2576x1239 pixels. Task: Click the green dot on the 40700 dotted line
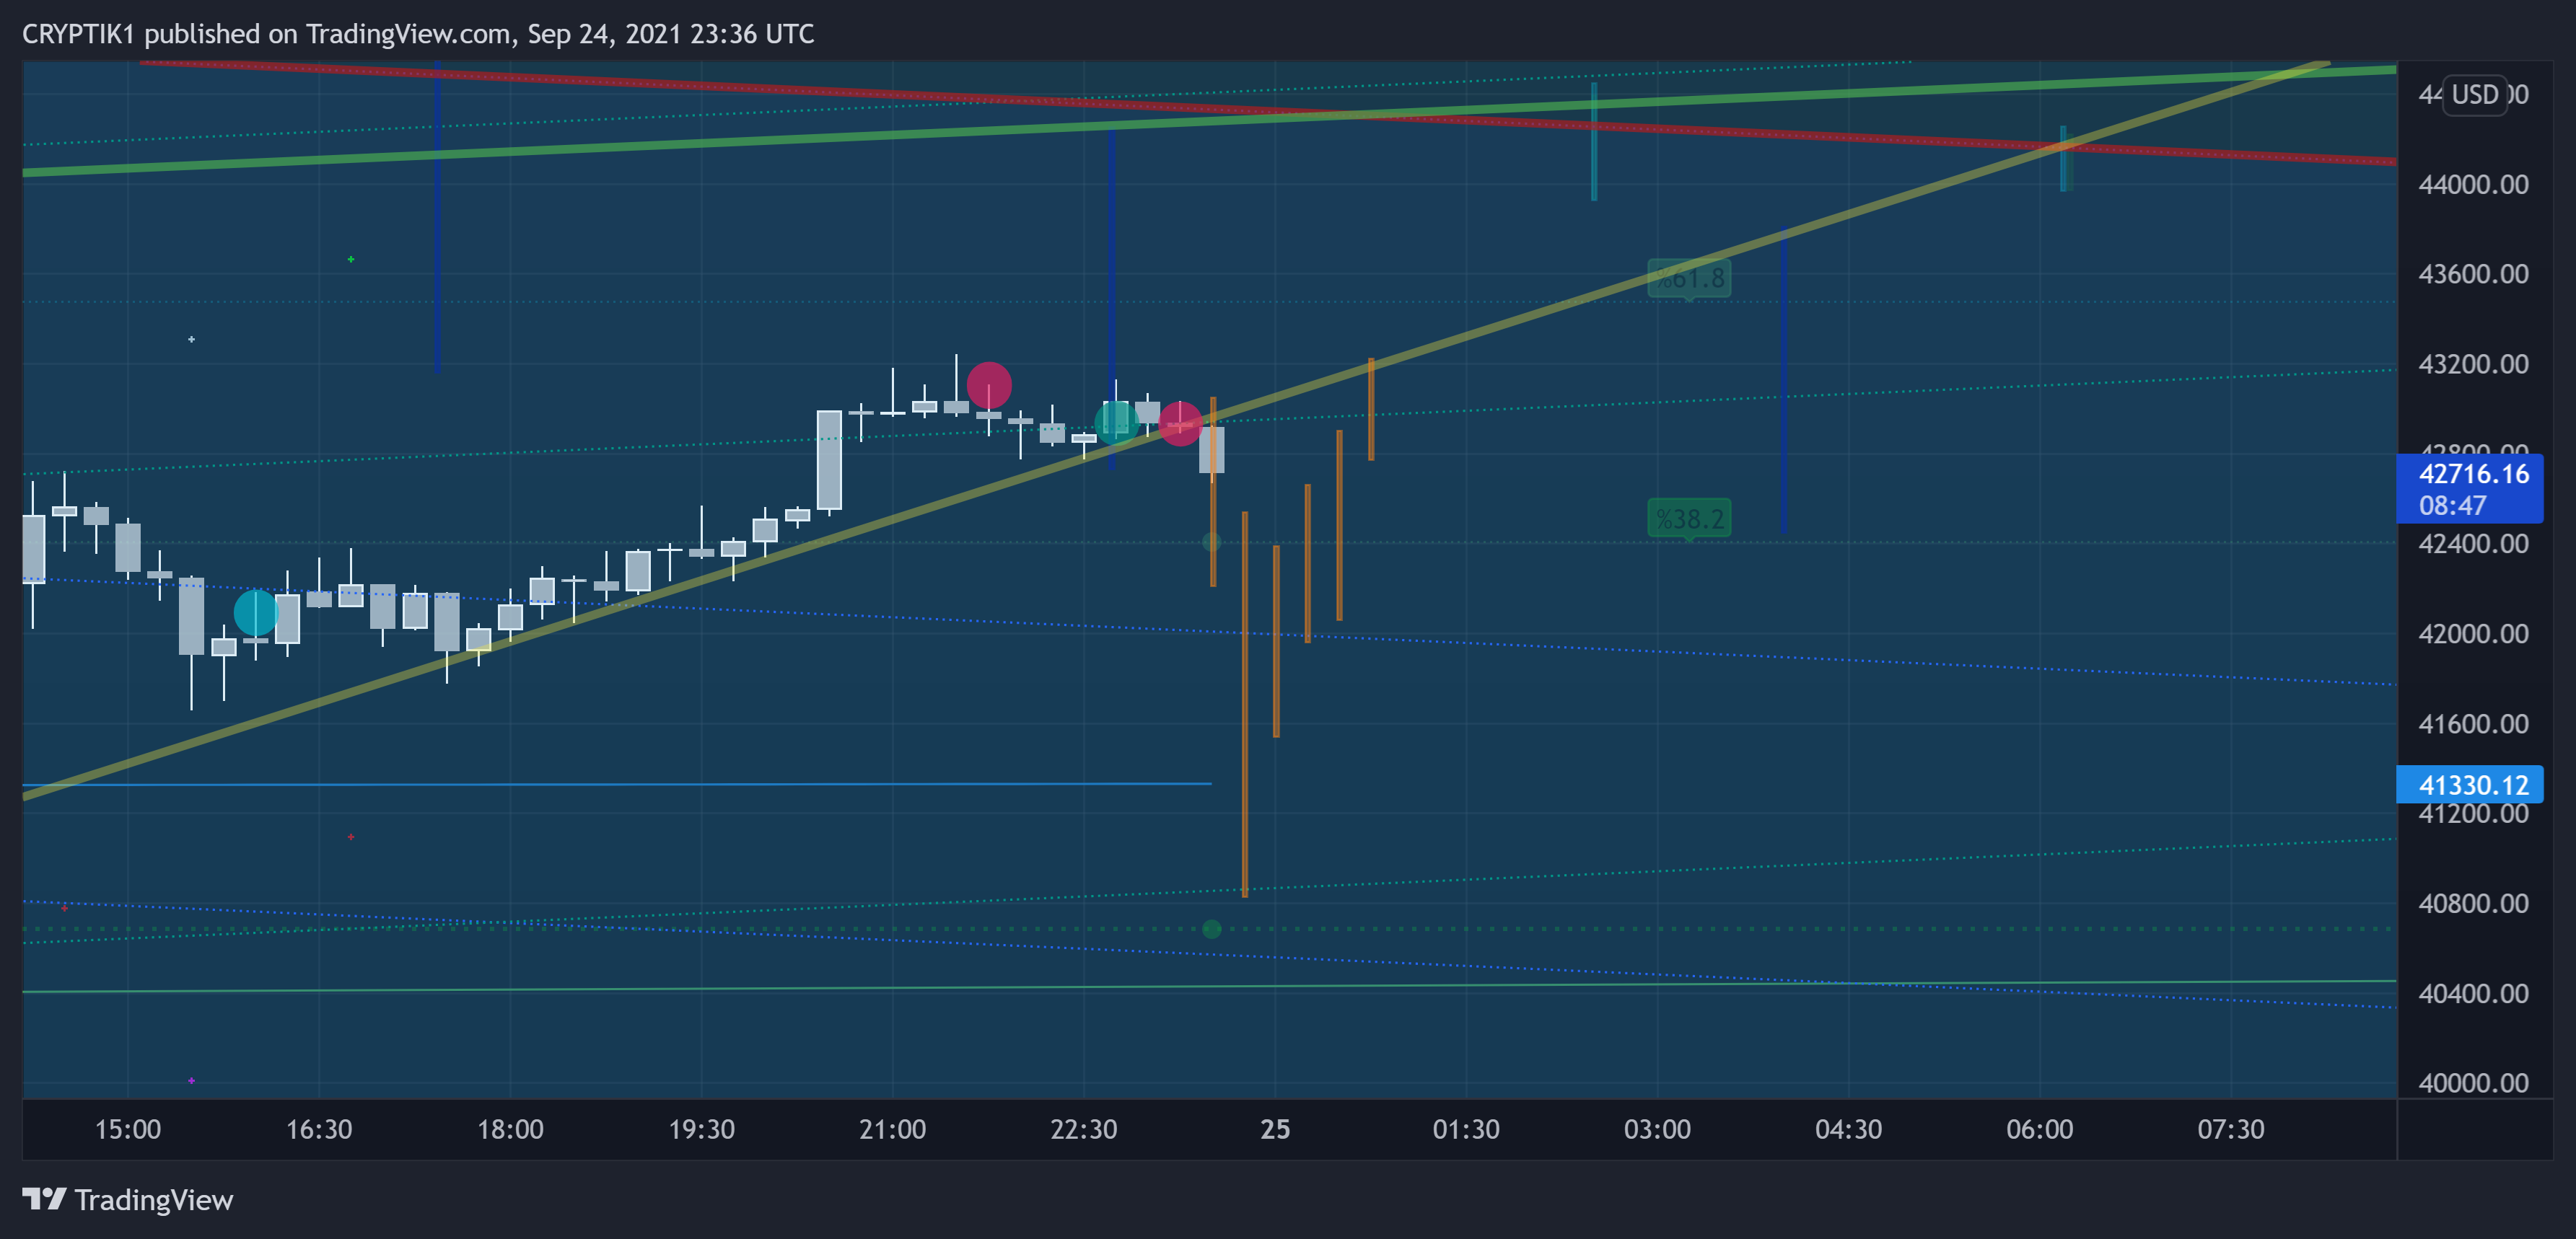1211,929
